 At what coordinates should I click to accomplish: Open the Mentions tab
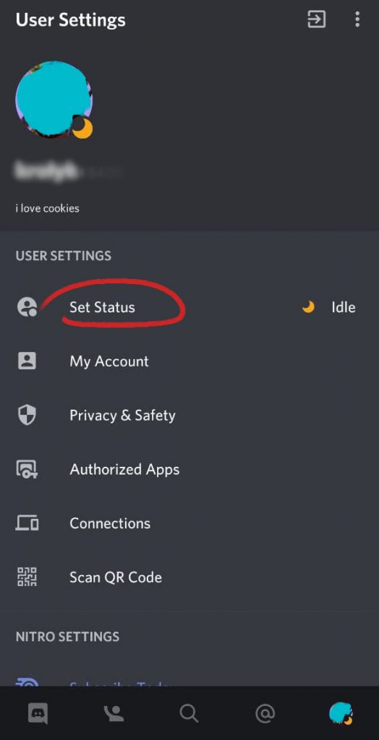click(265, 713)
